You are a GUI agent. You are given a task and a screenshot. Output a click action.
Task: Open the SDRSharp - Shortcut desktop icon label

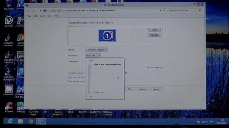point(108,113)
